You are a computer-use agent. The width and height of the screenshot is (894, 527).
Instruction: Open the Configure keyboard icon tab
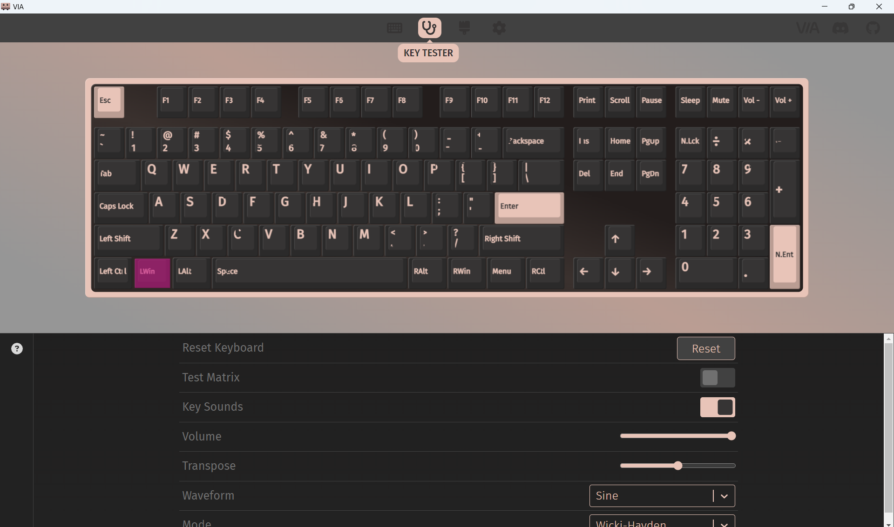point(394,28)
